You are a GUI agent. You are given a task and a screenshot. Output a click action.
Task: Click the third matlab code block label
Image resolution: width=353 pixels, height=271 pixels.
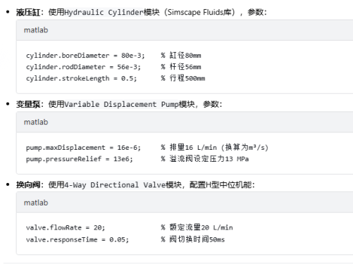36,202
